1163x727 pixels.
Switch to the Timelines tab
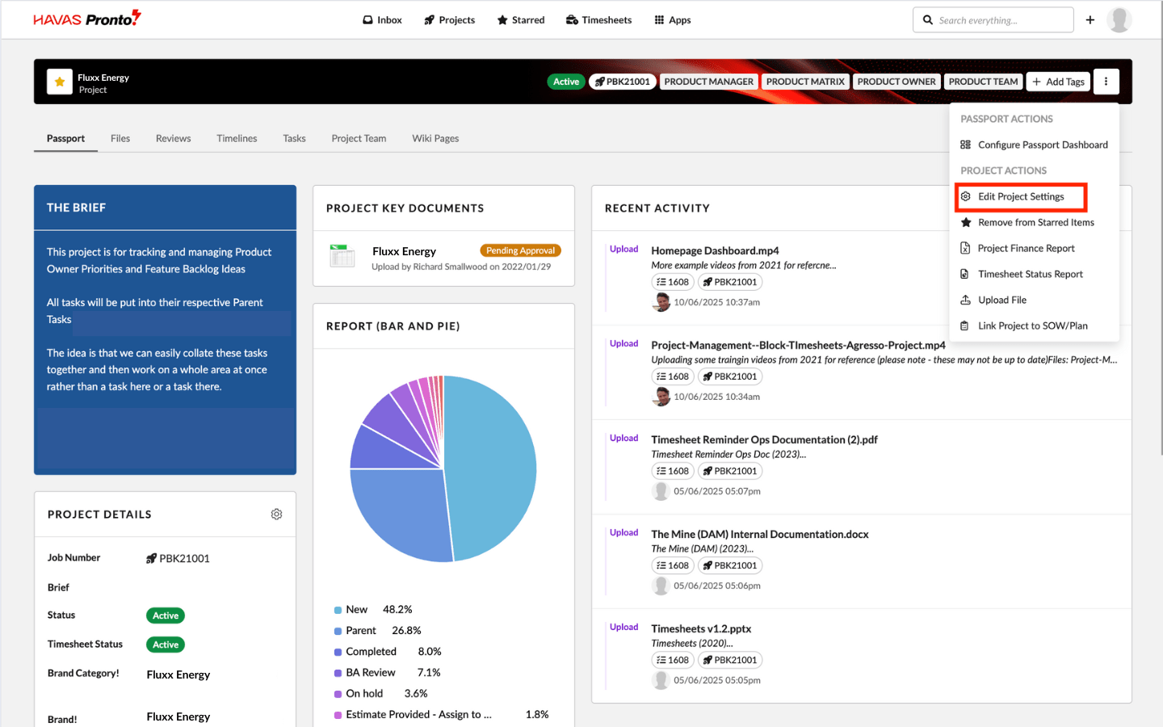(237, 139)
